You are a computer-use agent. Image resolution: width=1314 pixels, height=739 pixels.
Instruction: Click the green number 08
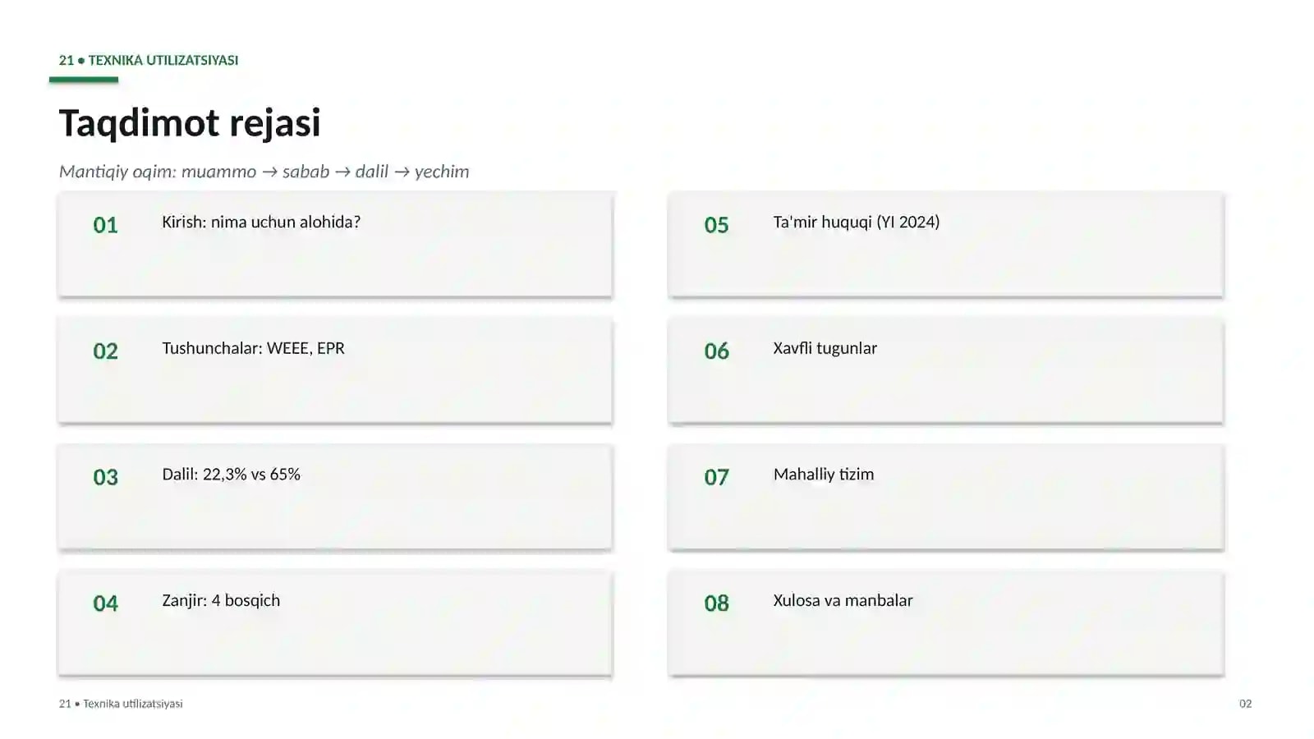tap(716, 604)
